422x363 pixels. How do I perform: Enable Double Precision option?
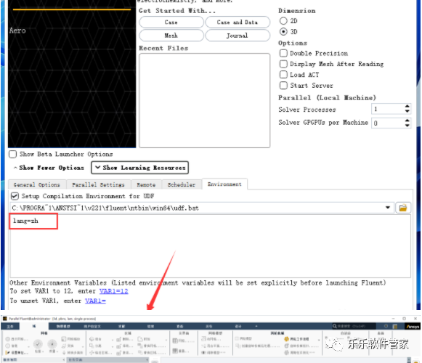click(x=283, y=53)
